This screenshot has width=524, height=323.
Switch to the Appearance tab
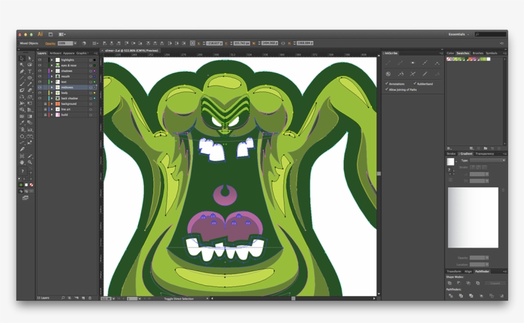pos(68,53)
